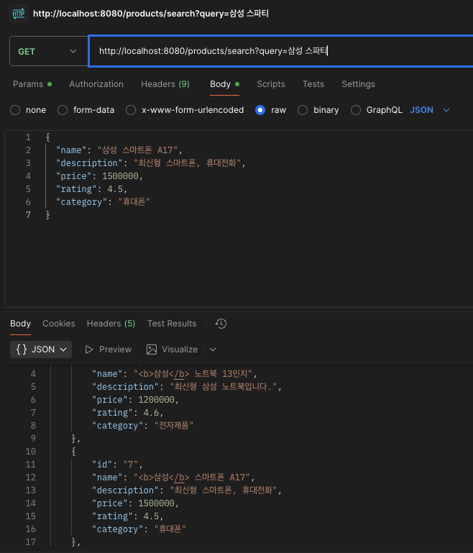The image size is (473, 553).
Task: Open the Params request tab
Action: (x=32, y=84)
